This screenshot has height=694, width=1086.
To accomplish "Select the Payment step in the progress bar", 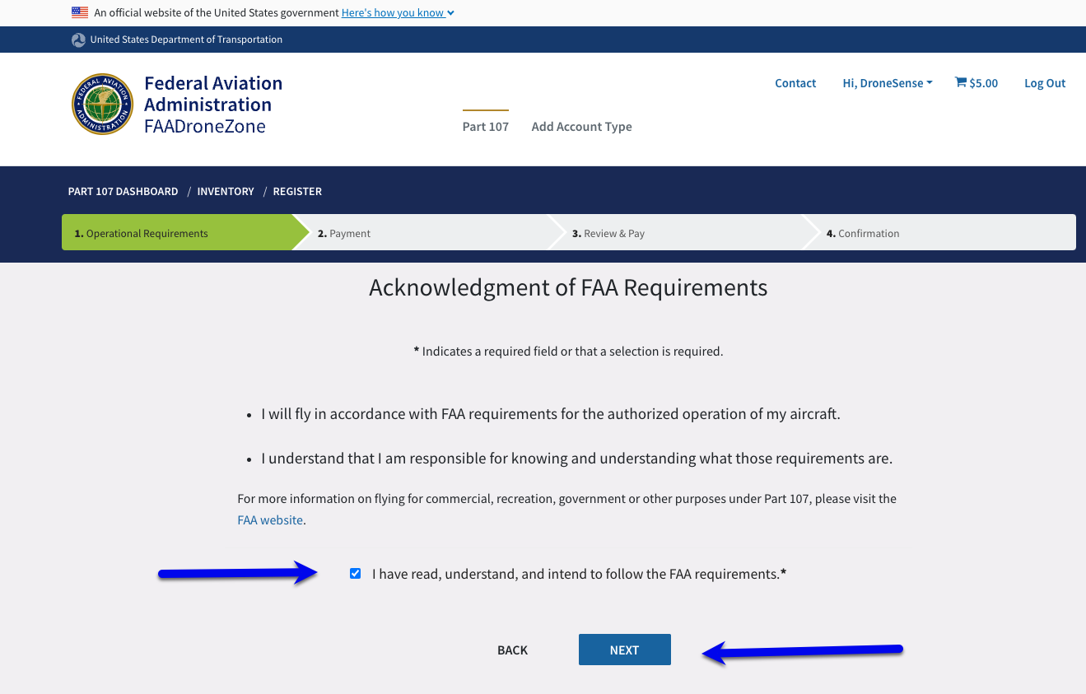I will (343, 233).
